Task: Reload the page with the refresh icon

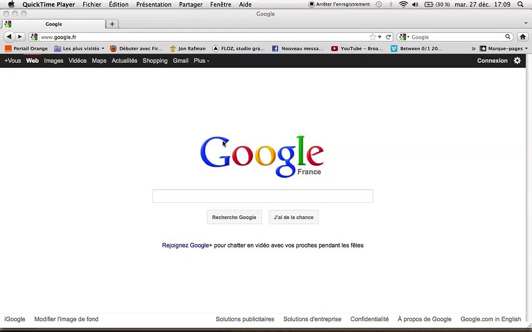Action: (x=388, y=37)
